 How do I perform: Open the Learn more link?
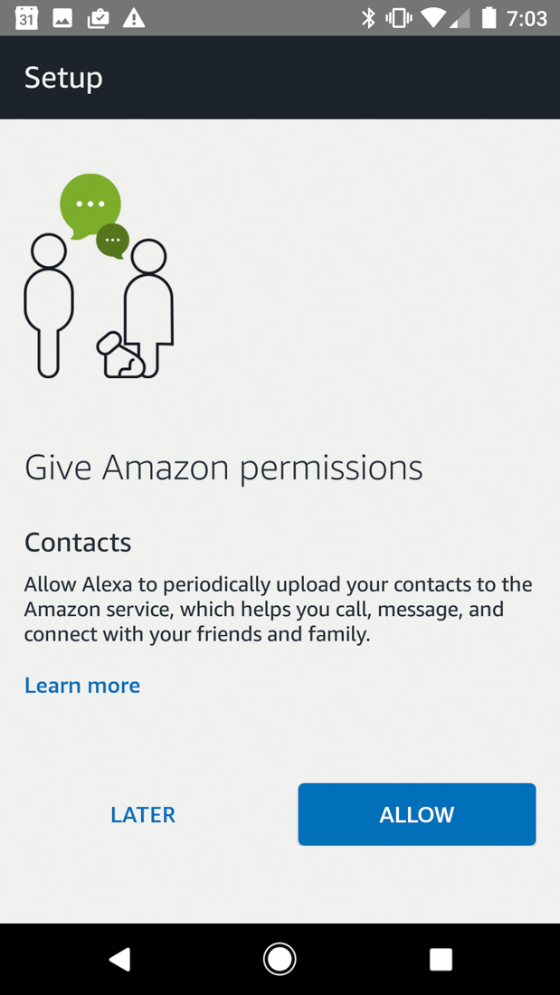82,686
